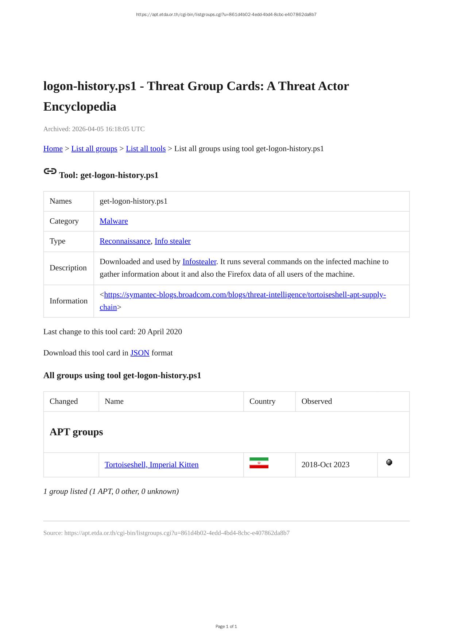Download the tool card via JSON link

click(x=140, y=353)
